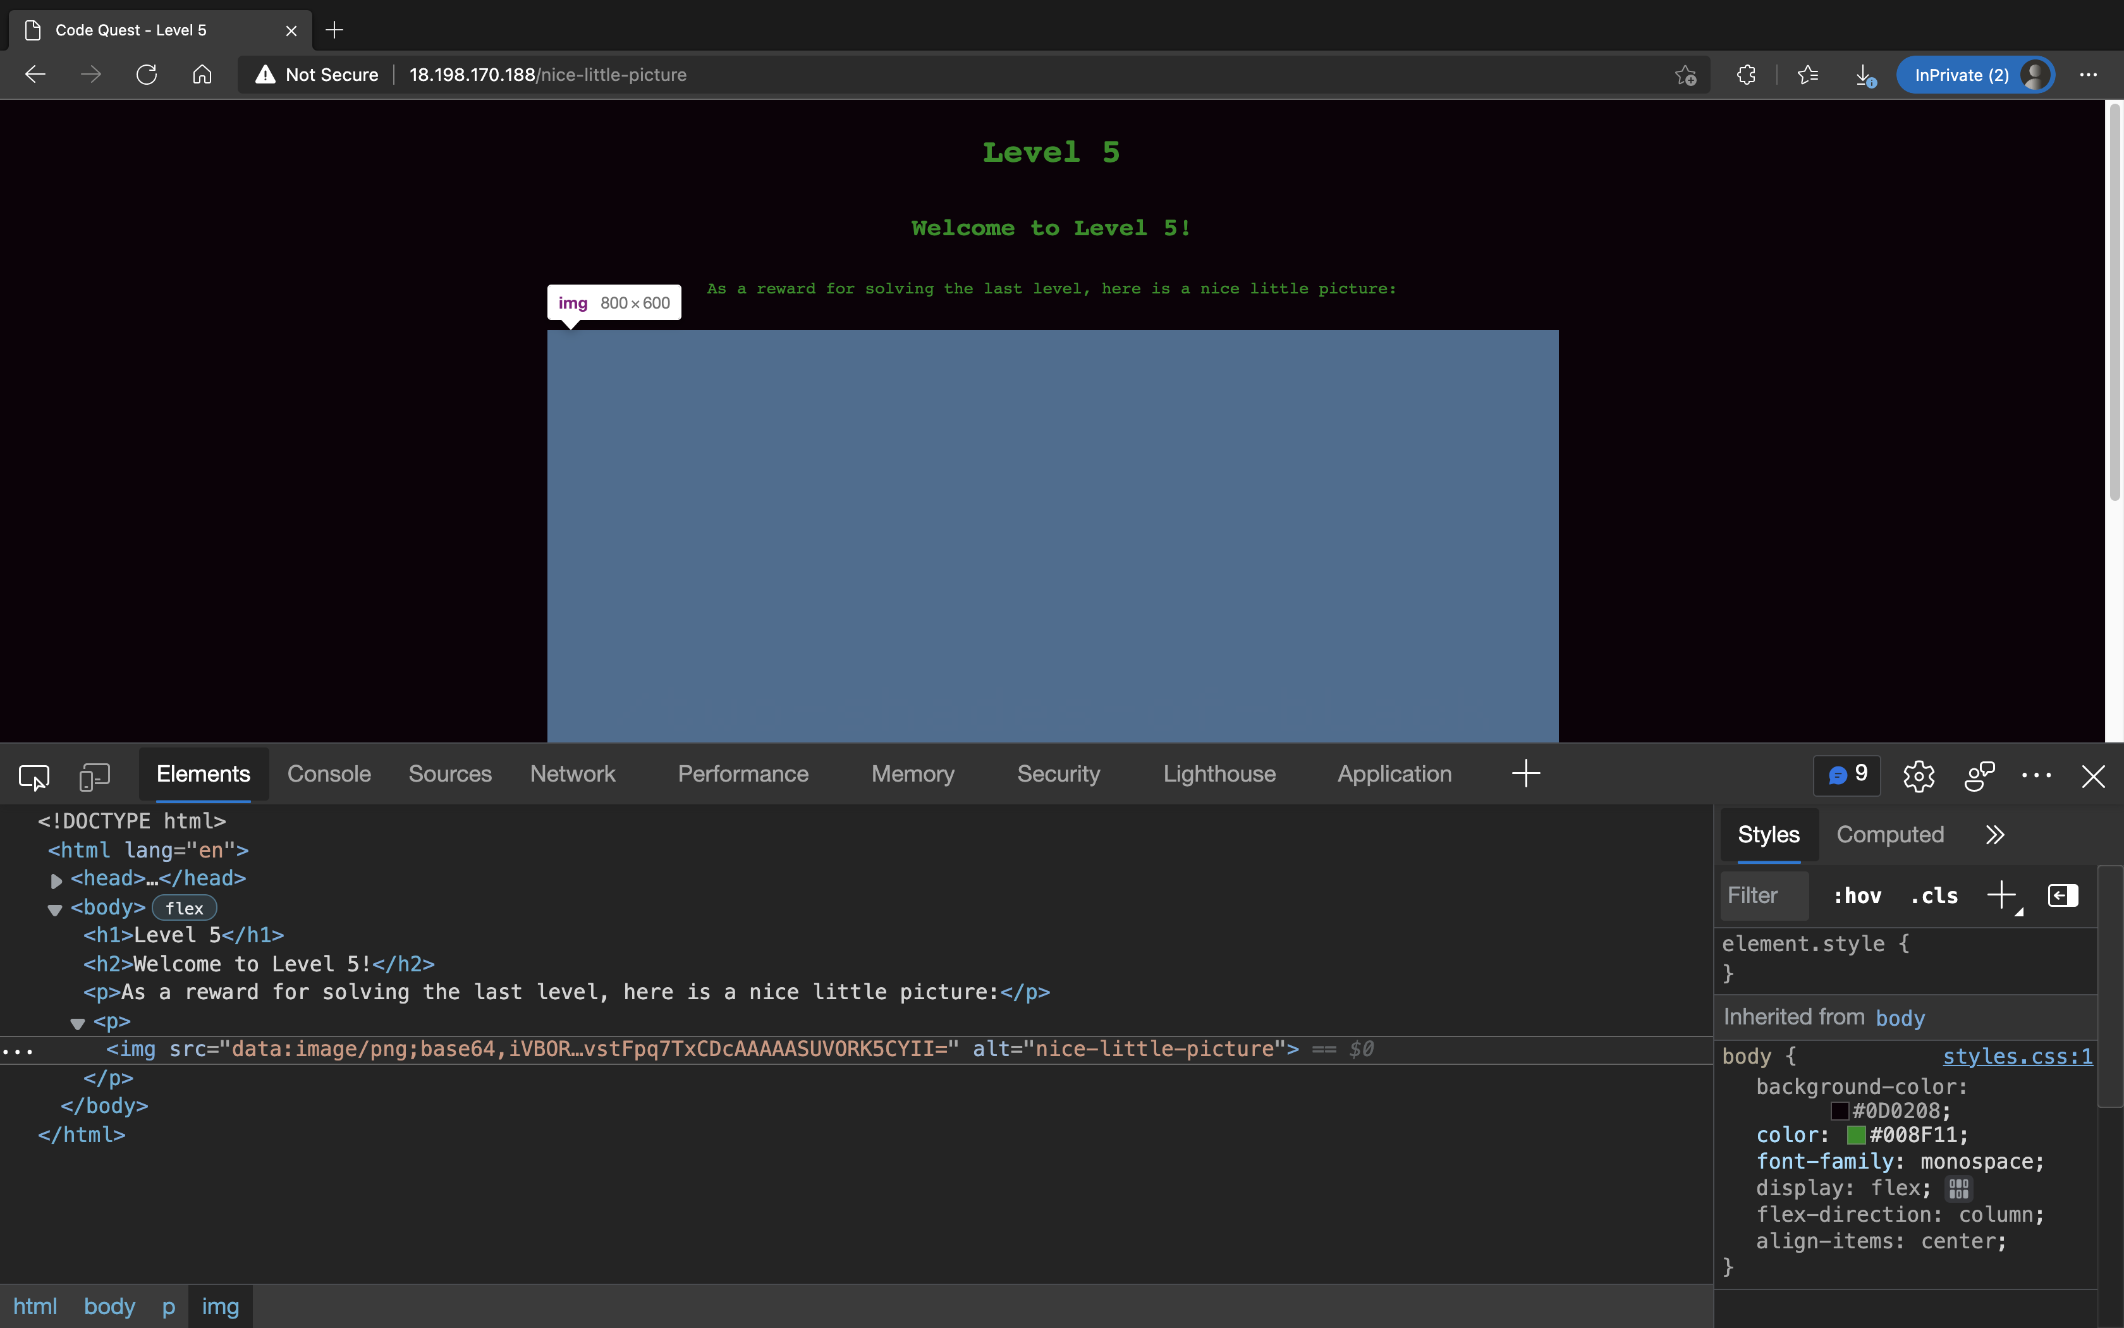Click the Styles Filter input field
This screenshot has width=2124, height=1328.
[x=1764, y=896]
